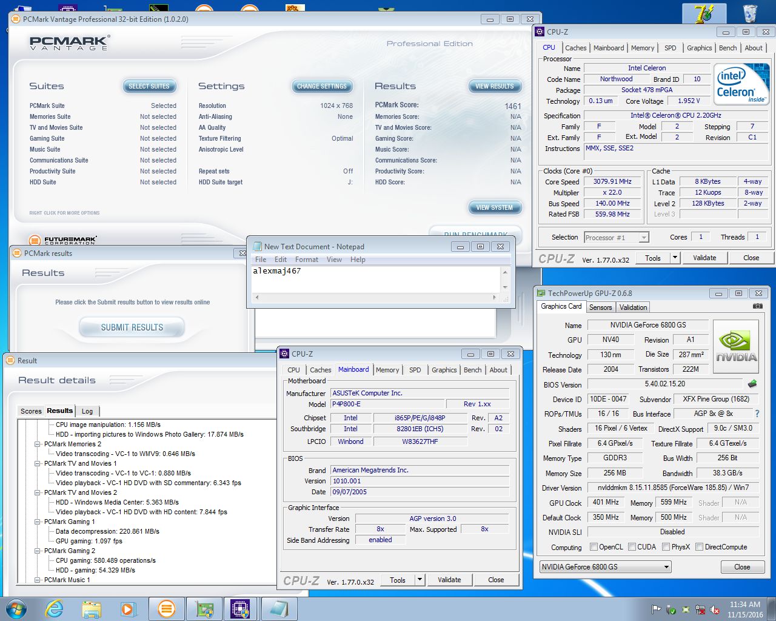The image size is (776, 621).
Task: Collapse the PCMark Gaming 1 tree node
Action: (38, 522)
